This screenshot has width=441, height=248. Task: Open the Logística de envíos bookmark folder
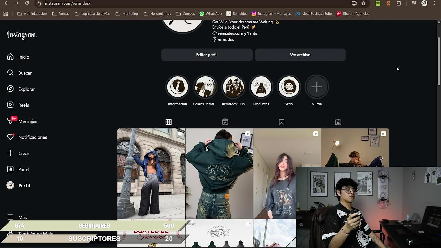[x=92, y=14]
